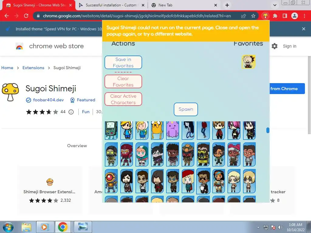Open Windows Explorer from the taskbar

tap(26, 227)
